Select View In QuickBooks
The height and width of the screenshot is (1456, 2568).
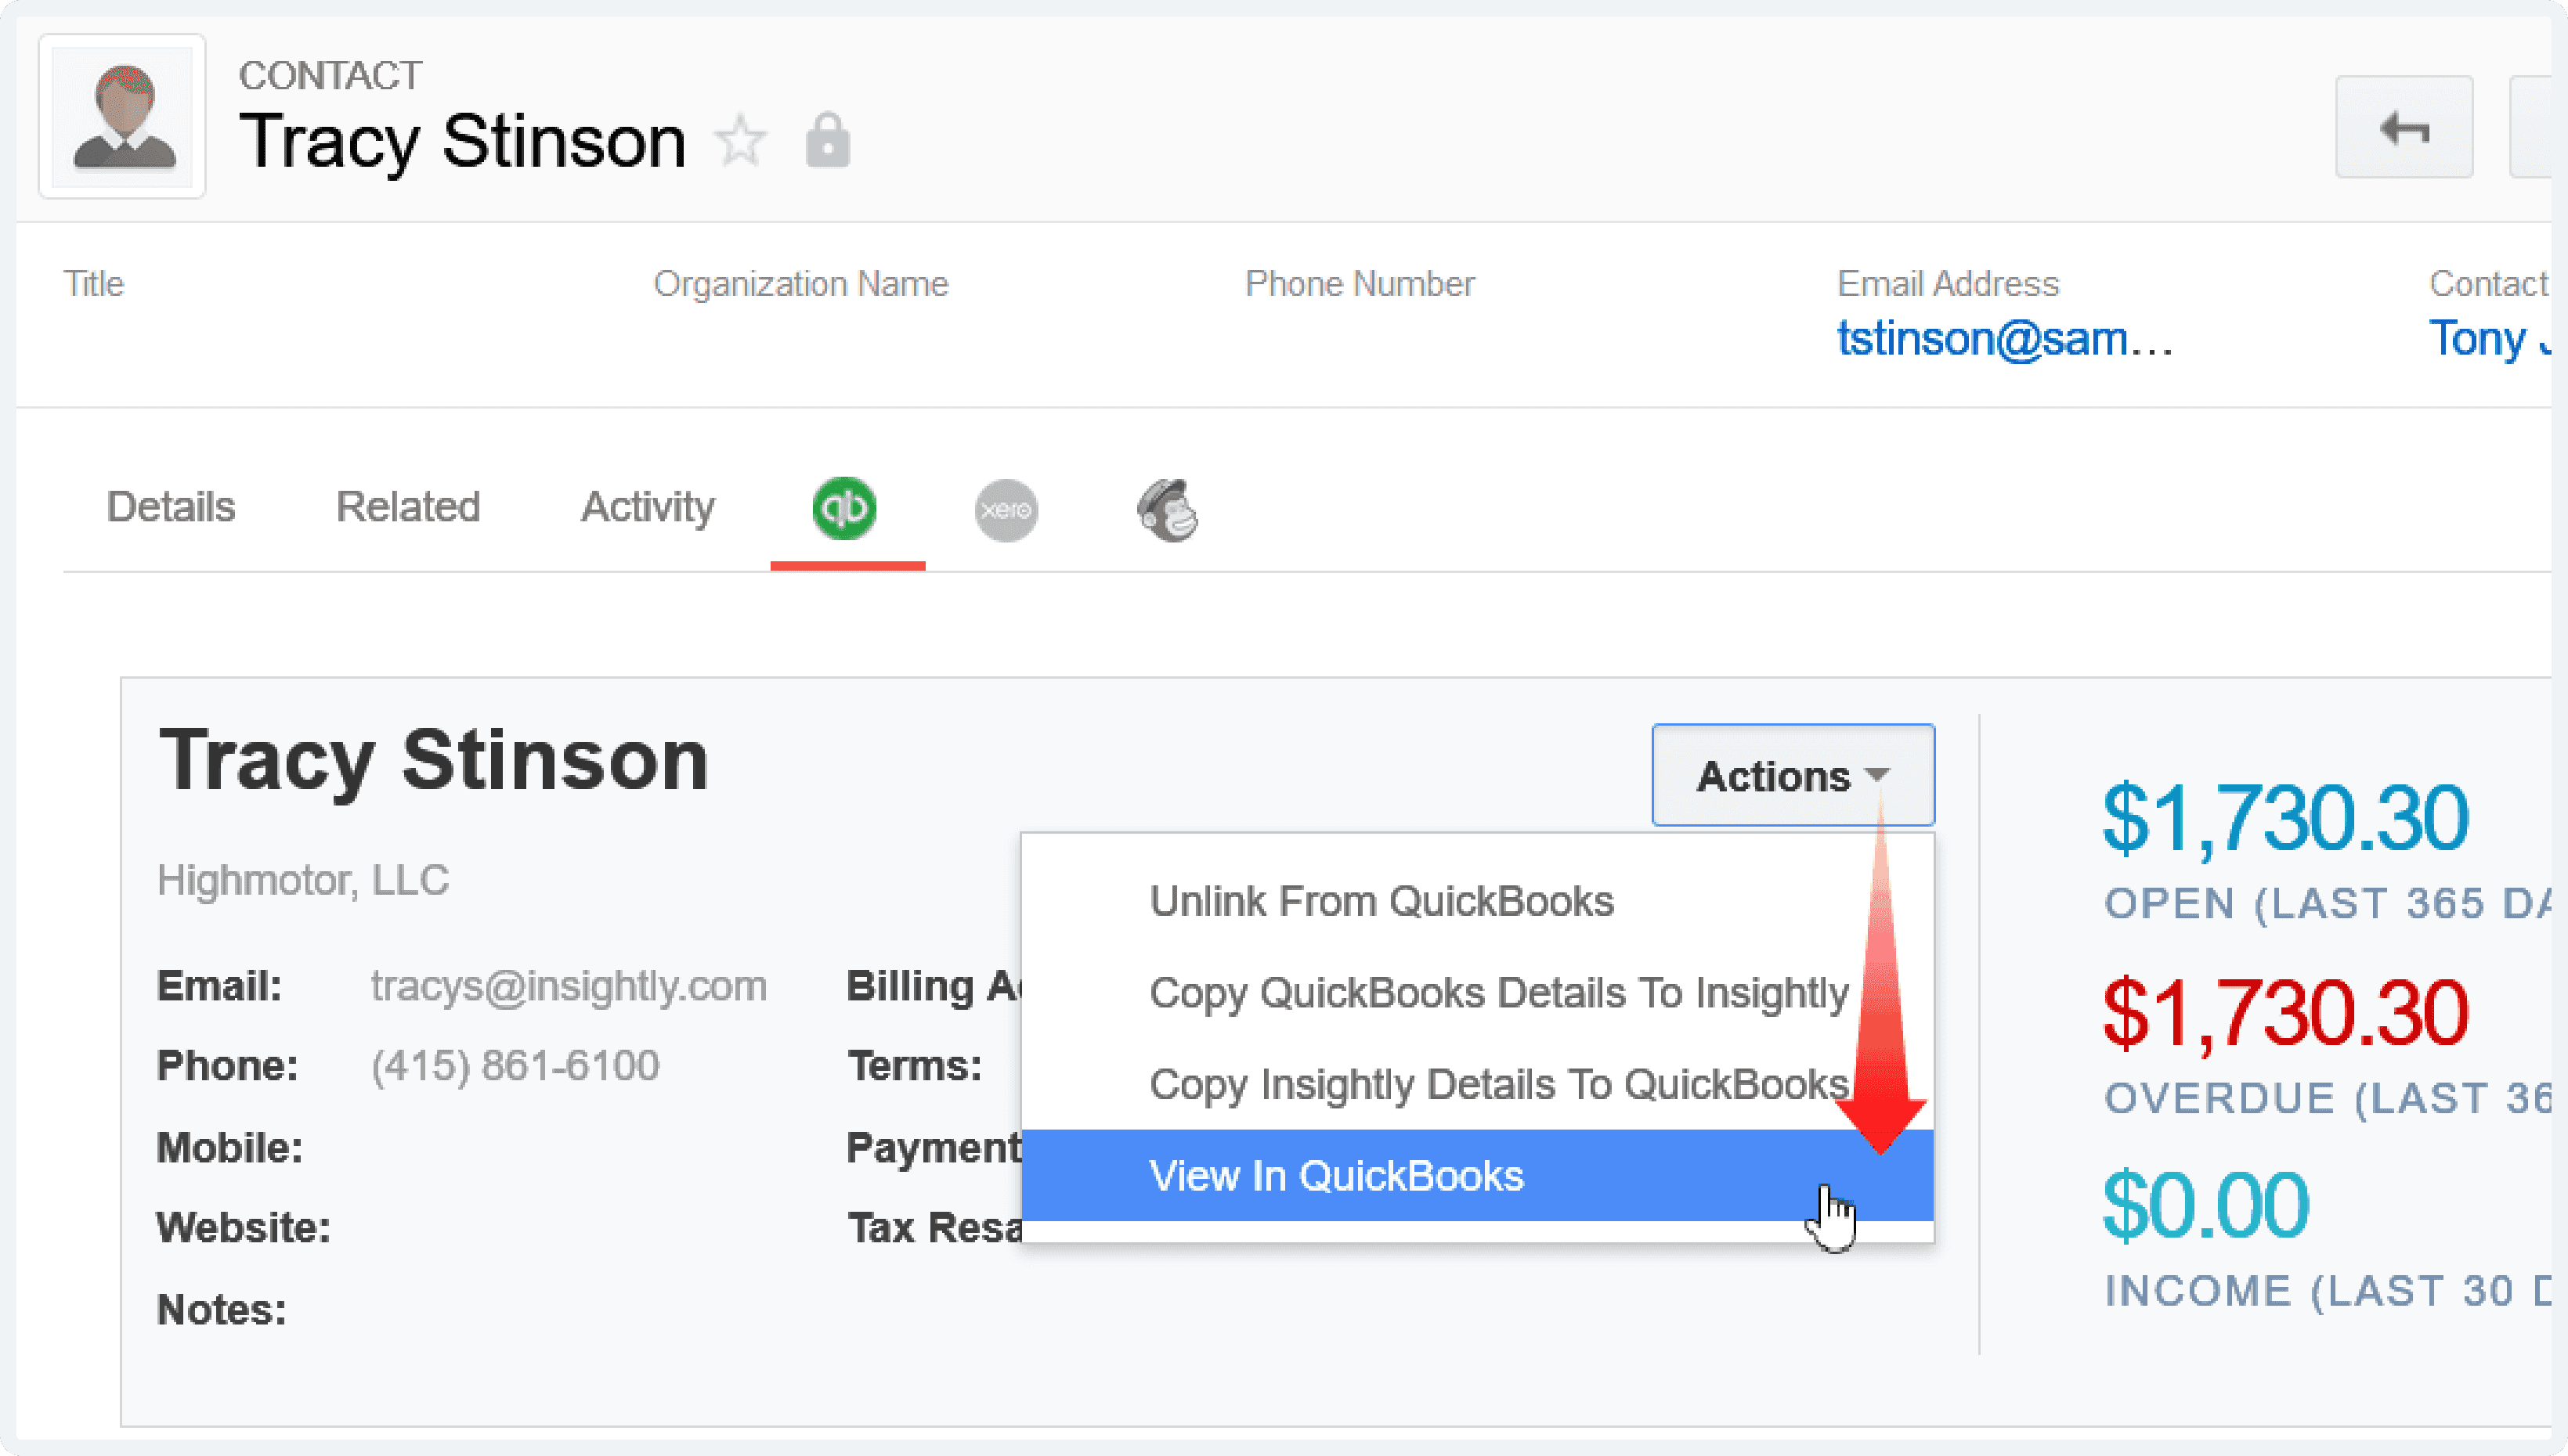point(1478,1175)
